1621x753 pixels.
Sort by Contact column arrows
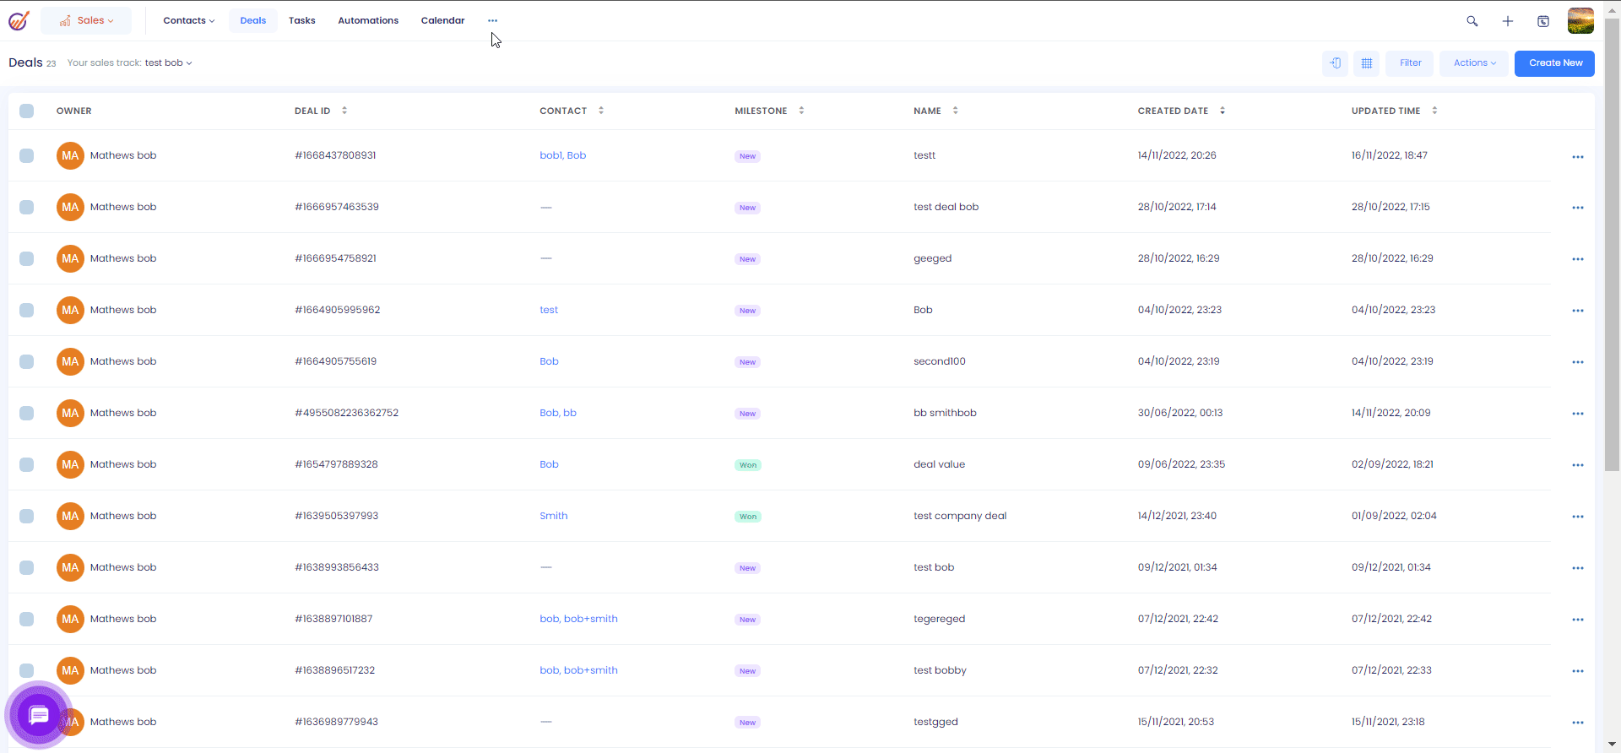(601, 111)
